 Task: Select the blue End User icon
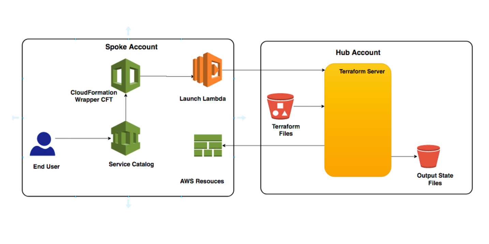[43, 144]
